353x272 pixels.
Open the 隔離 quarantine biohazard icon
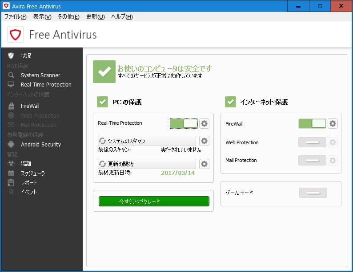11,164
